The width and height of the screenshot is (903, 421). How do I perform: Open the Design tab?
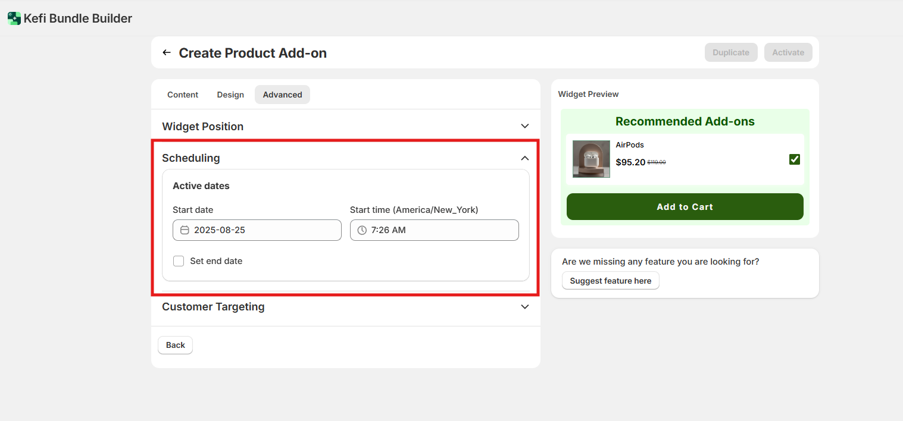point(230,95)
